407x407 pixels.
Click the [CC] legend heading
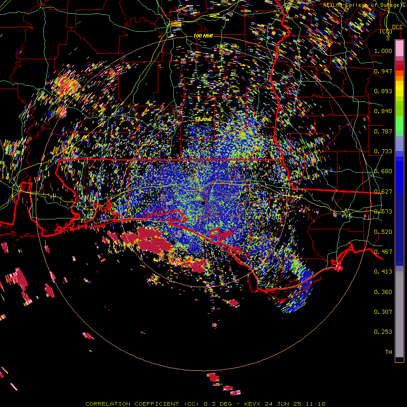pos(386,32)
